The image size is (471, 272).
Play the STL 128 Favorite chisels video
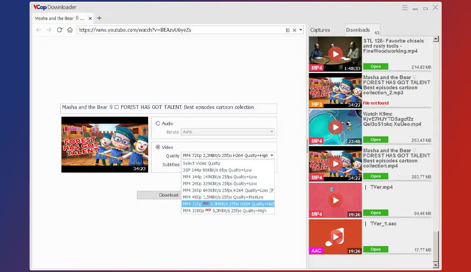pos(335,54)
